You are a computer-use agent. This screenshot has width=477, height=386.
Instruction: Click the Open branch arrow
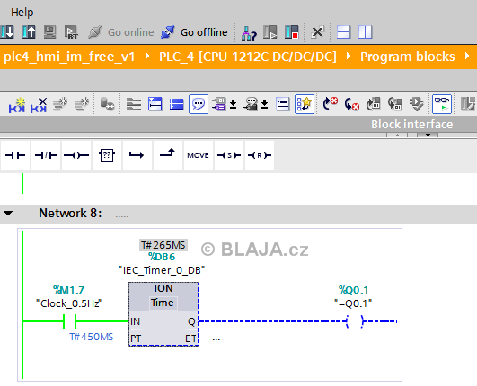coord(137,155)
